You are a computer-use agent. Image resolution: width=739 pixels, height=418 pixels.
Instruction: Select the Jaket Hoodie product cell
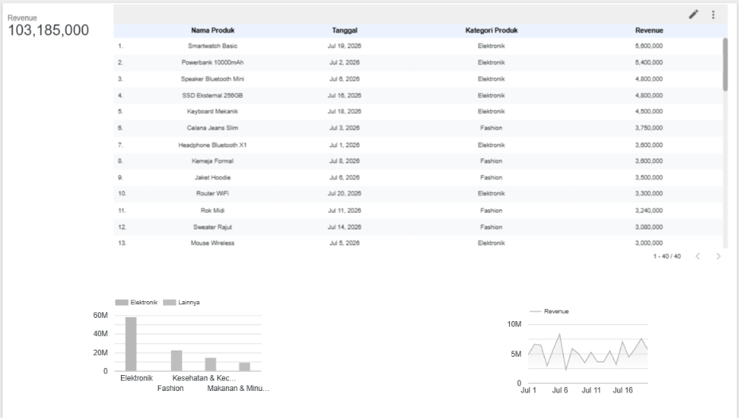click(212, 177)
